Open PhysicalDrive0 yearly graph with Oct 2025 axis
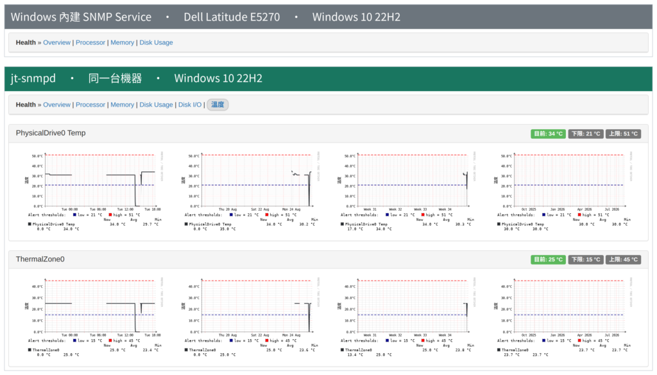Viewport: 657px width, 375px height. (x=563, y=191)
